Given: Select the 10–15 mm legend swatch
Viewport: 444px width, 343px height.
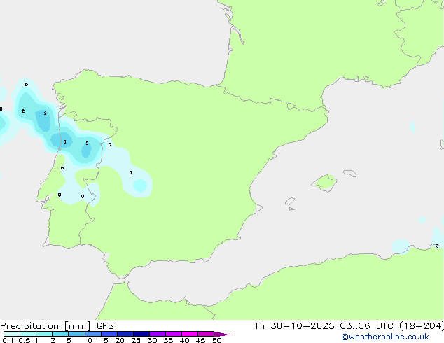Looking at the screenshot, I should (93, 334).
